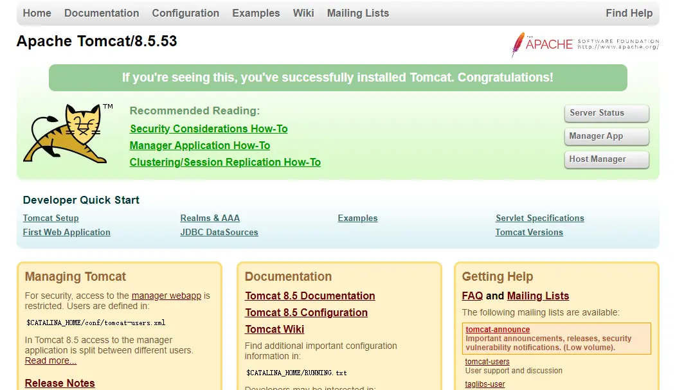
Task: Open the tomcat-users mailing list link
Action: point(487,362)
